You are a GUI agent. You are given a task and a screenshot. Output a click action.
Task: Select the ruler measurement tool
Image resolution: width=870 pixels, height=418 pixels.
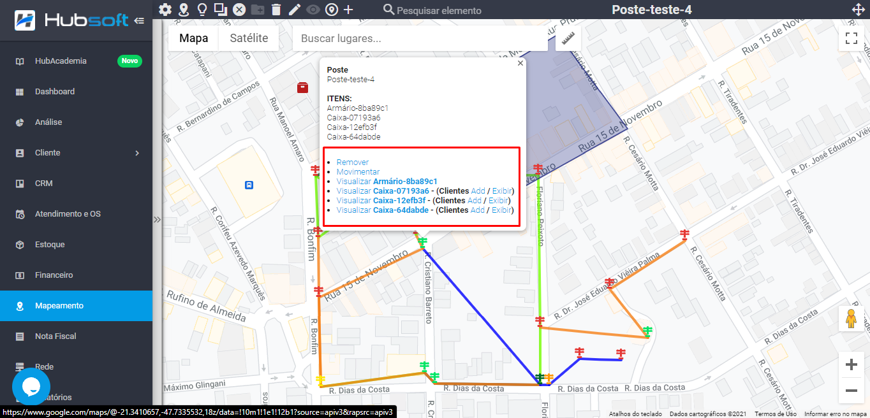[568, 38]
